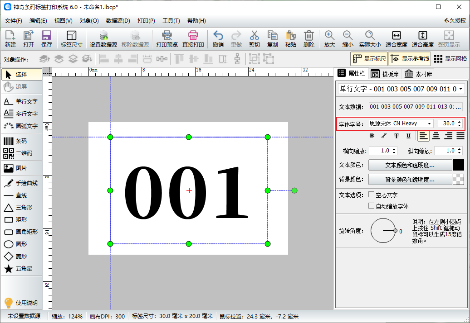Screen dimensions: 470x323
Task: Open the 文件(F) menu
Action: [x=14, y=21]
